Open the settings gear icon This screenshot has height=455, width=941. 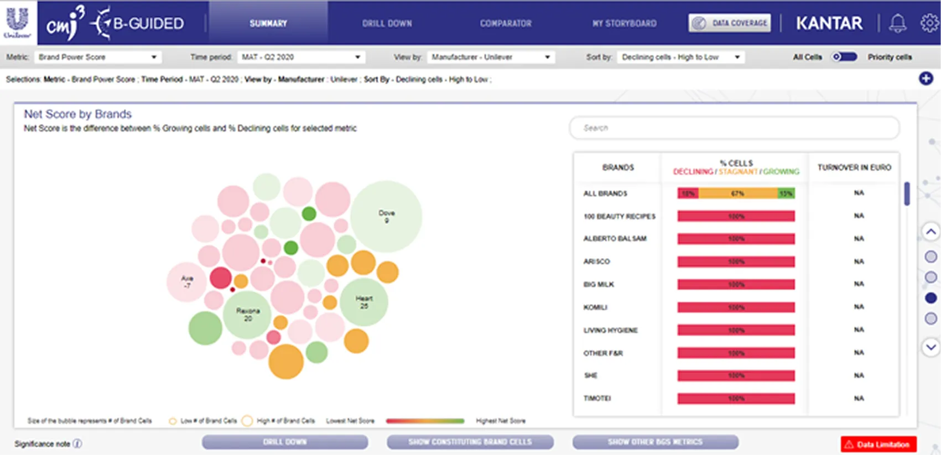[x=929, y=23]
